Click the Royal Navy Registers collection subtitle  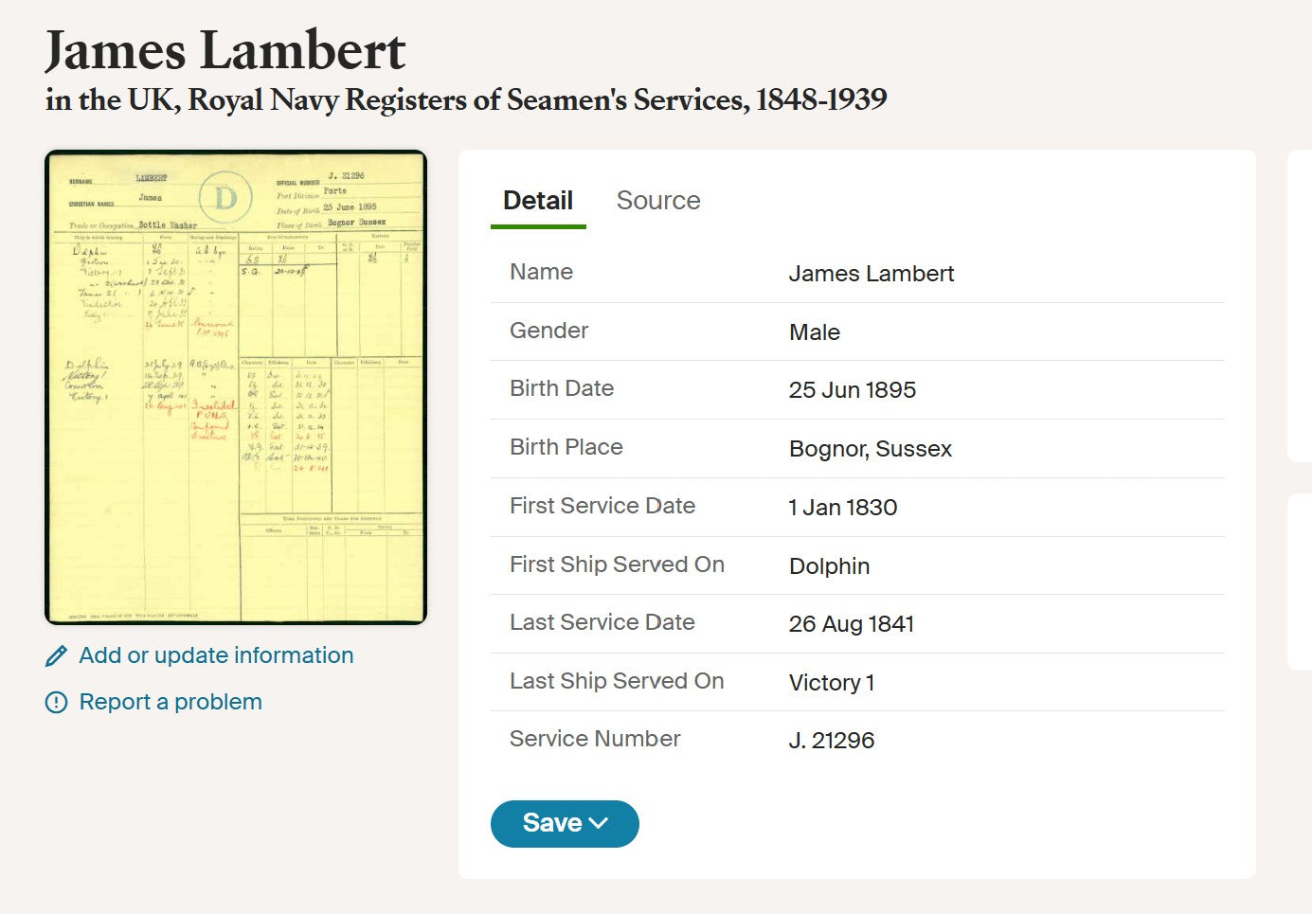[x=466, y=99]
